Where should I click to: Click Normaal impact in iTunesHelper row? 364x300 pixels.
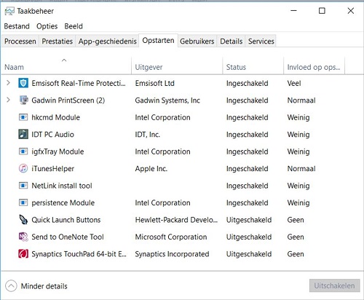click(x=301, y=169)
